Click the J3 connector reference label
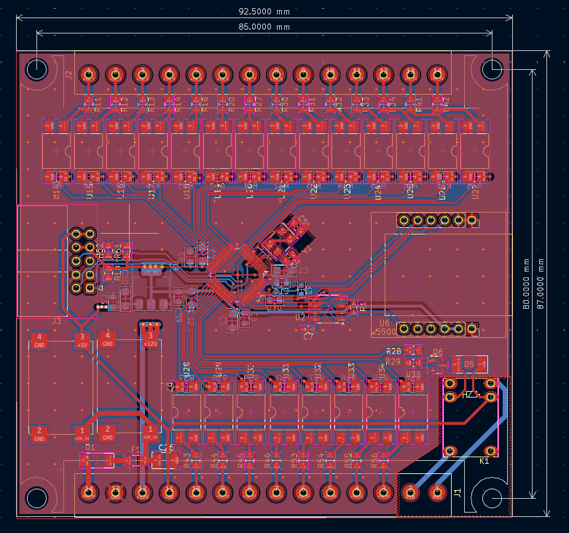 click(57, 320)
